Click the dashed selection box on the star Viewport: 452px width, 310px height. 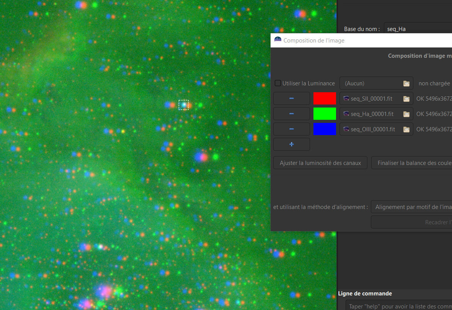click(x=184, y=105)
